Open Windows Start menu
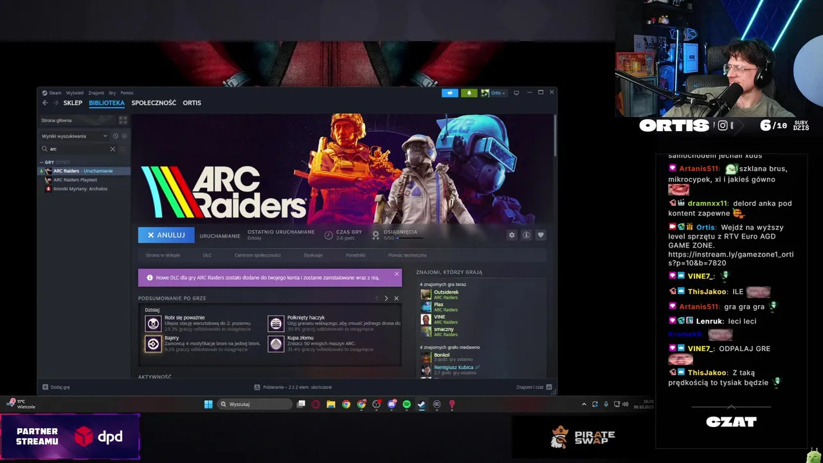This screenshot has width=823, height=463. coord(208,404)
